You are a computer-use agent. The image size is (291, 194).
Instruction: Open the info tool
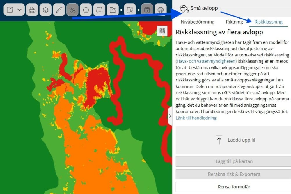(86, 10)
